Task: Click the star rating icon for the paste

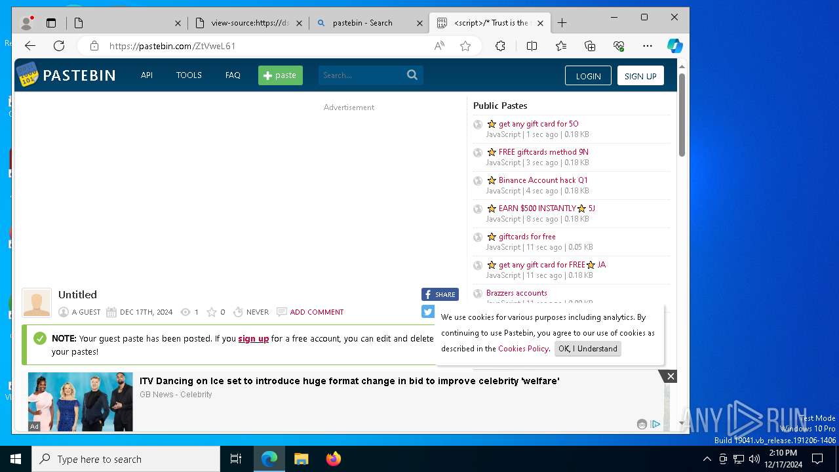Action: (x=212, y=312)
